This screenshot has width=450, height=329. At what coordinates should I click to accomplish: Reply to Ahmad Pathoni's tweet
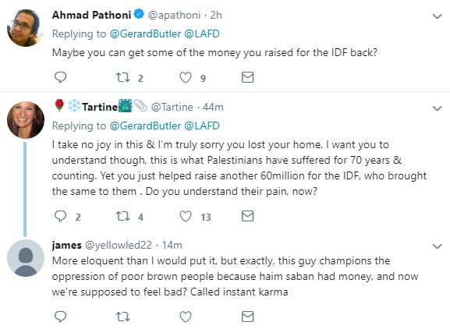(60, 77)
